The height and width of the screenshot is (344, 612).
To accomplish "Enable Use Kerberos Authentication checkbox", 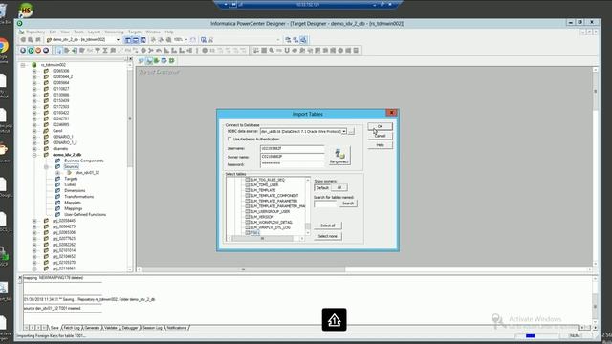I will point(229,139).
